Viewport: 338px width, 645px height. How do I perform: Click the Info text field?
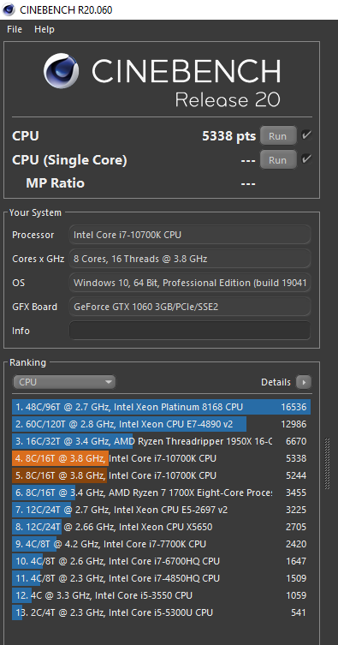point(190,331)
